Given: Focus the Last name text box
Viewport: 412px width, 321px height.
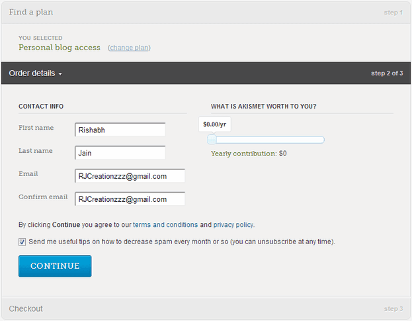Looking at the screenshot, I should coord(120,153).
